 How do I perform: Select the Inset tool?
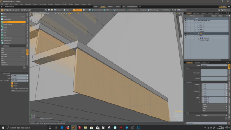(x=13, y=35)
